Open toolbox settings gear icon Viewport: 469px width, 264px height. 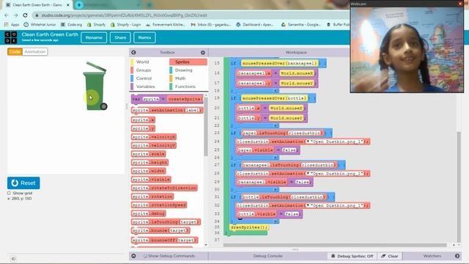tap(203, 52)
